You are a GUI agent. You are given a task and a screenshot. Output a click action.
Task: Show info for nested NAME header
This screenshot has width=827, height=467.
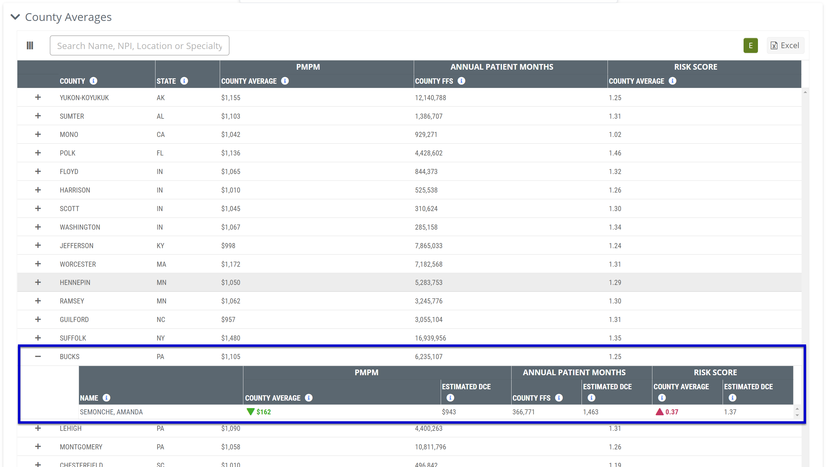[x=106, y=398]
